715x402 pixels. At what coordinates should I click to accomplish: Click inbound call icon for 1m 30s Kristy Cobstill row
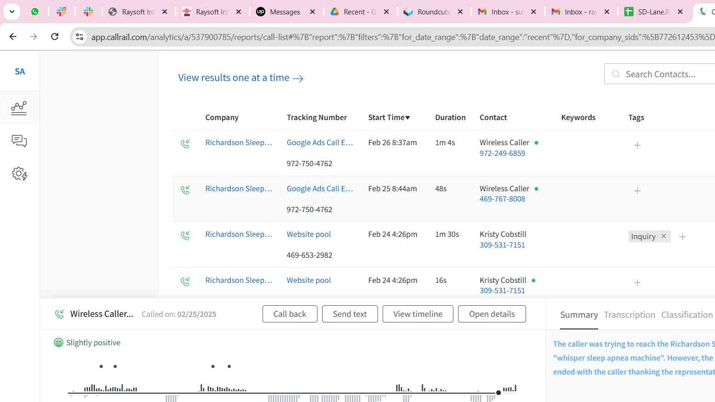tap(185, 235)
